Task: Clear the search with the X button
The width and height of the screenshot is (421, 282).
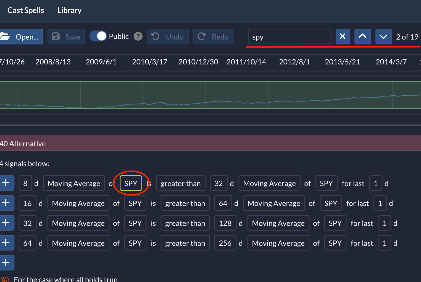Action: [x=343, y=36]
